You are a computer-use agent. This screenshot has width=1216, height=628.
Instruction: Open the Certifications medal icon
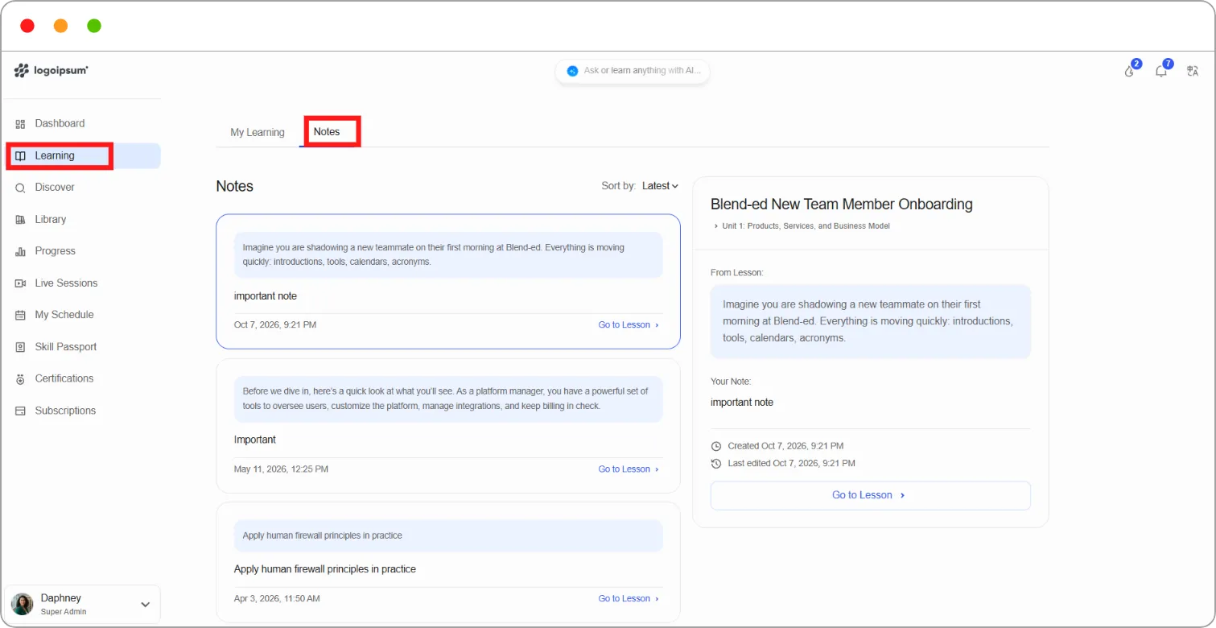click(21, 378)
